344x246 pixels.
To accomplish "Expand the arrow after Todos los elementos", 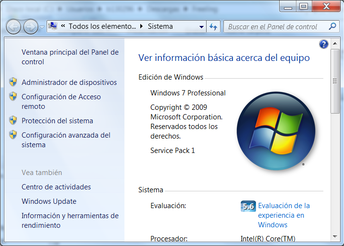I will [x=141, y=27].
